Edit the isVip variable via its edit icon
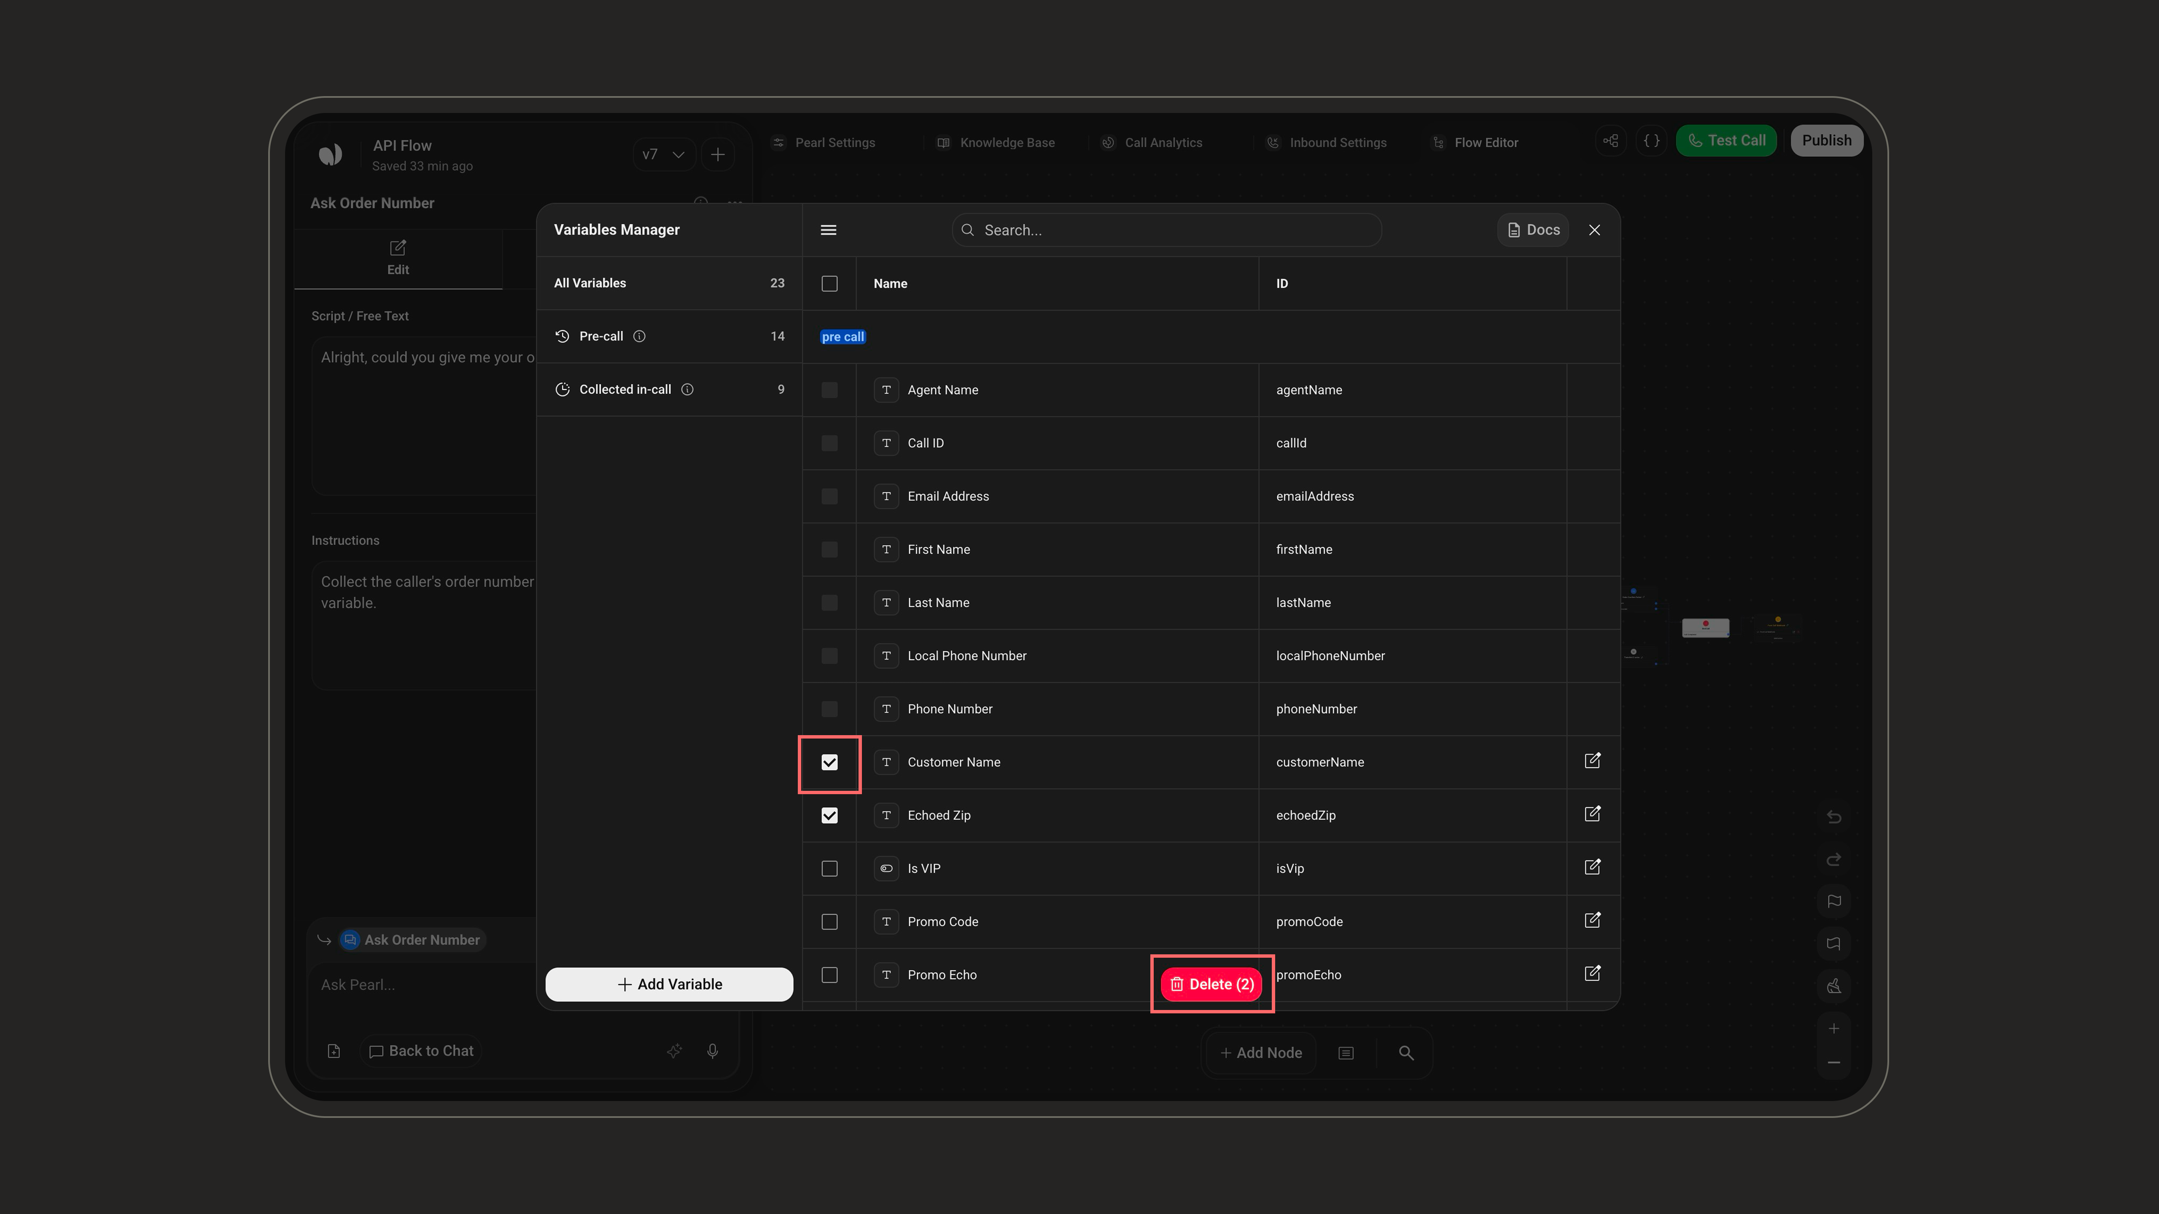2159x1214 pixels. pos(1592,867)
